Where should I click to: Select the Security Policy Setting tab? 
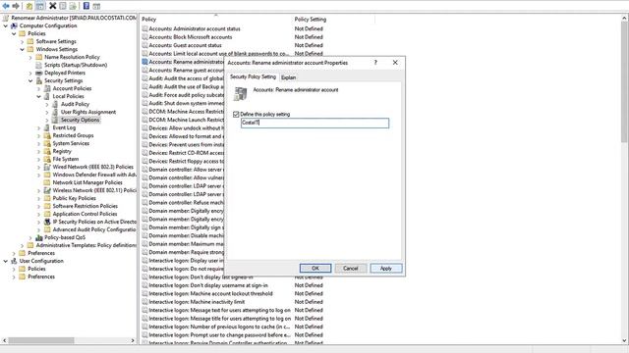click(x=253, y=76)
